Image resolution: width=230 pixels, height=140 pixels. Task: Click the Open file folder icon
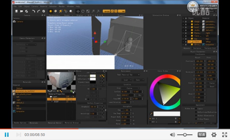click(x=21, y=11)
